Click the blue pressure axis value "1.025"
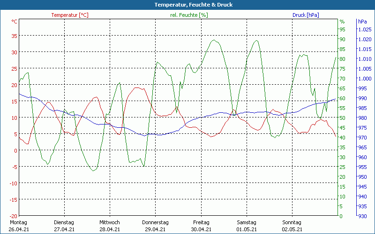The width and height of the screenshot is (375, 234). pos(365,29)
